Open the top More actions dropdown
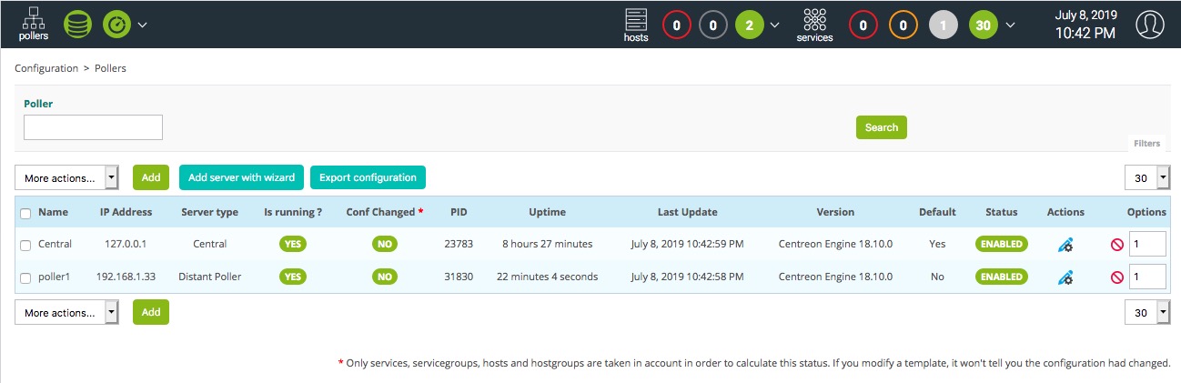The height and width of the screenshot is (383, 1181). pyautogui.click(x=66, y=178)
